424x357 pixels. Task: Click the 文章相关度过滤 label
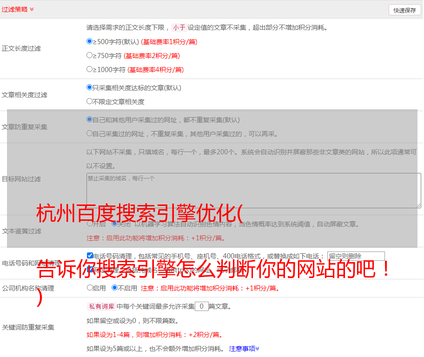(x=24, y=95)
